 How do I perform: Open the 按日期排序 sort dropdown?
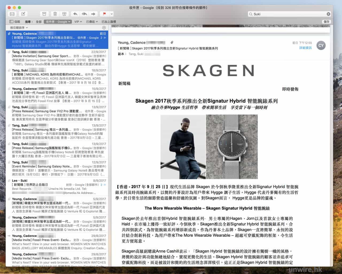point(19,27)
